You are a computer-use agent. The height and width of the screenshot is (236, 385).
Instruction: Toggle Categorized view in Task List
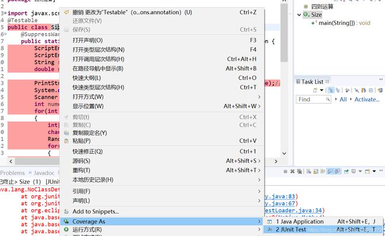331,90
